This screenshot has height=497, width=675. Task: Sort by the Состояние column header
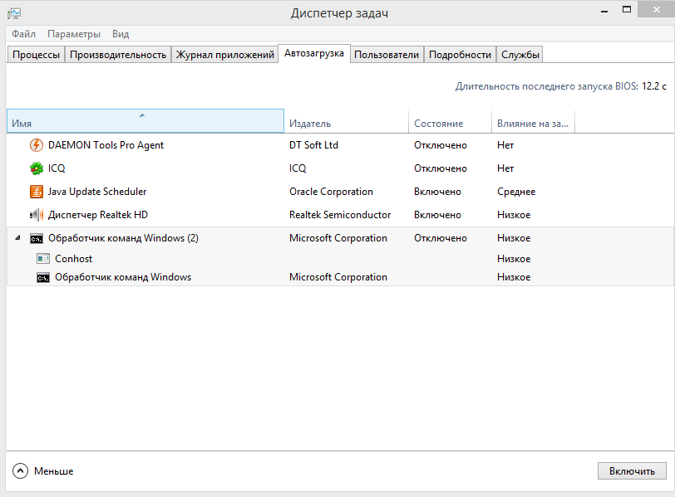click(450, 123)
